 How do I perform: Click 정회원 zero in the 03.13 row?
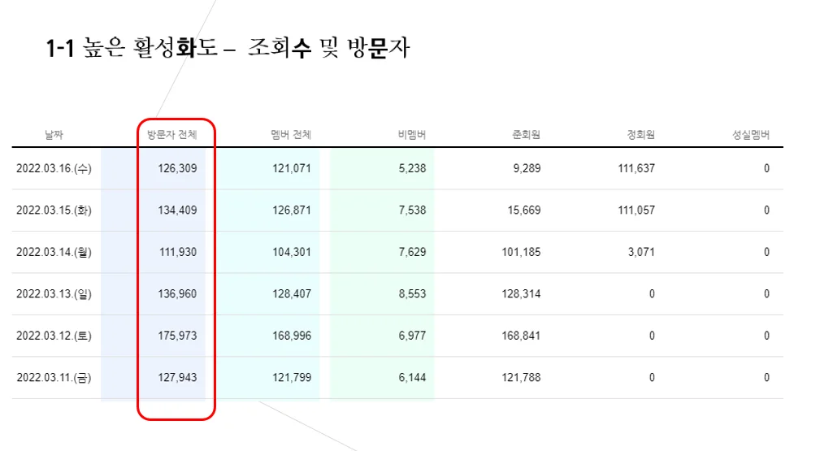652,294
